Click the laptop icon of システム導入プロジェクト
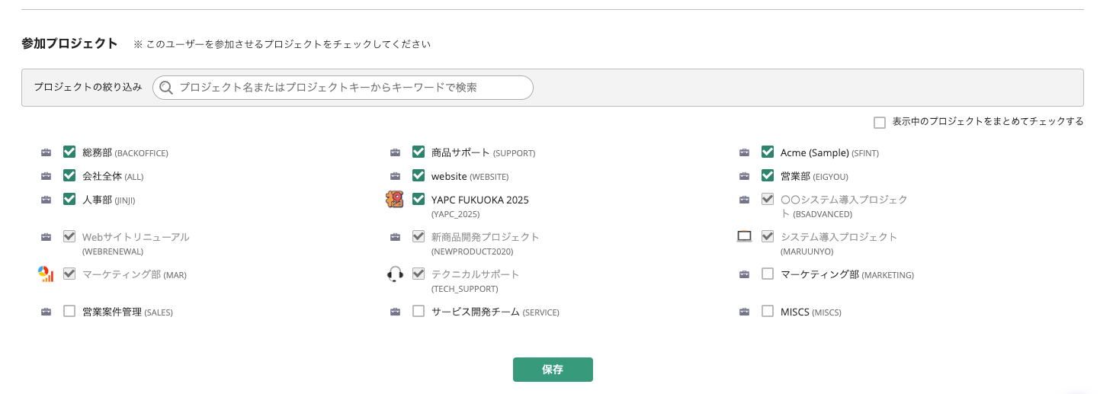The height and width of the screenshot is (394, 1100). [x=744, y=236]
